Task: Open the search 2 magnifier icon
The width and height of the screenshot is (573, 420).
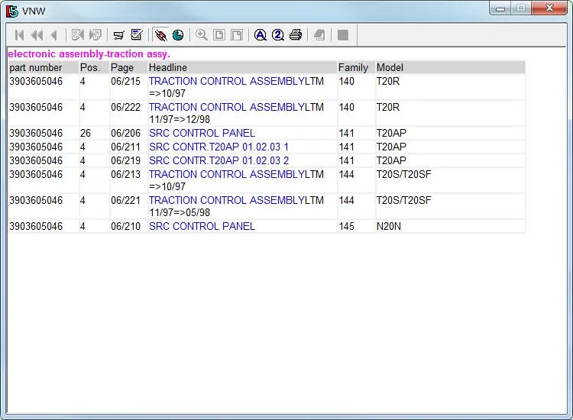Action: pyautogui.click(x=278, y=35)
